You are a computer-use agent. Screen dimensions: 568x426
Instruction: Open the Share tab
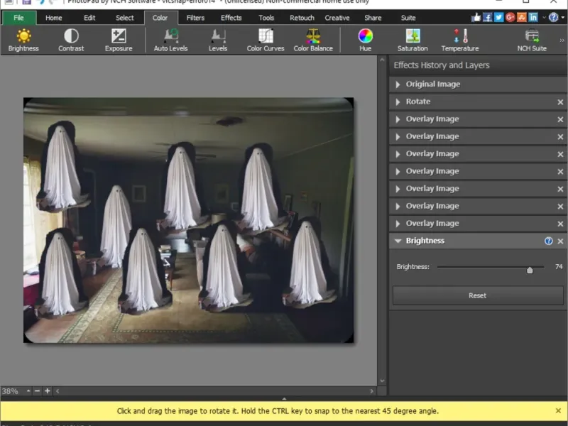373,18
